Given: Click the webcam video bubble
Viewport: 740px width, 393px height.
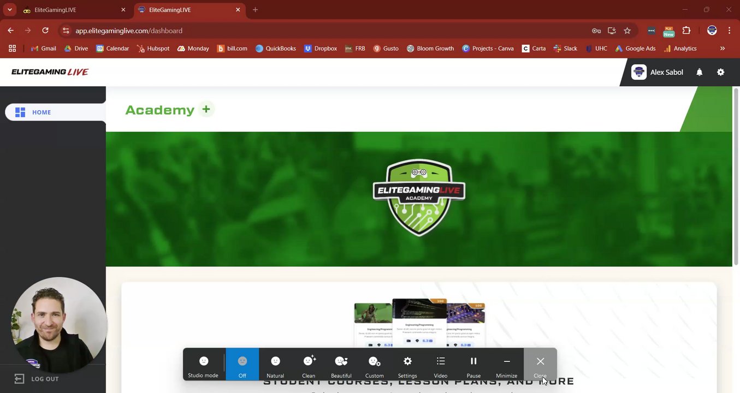Looking at the screenshot, I should pos(59,325).
